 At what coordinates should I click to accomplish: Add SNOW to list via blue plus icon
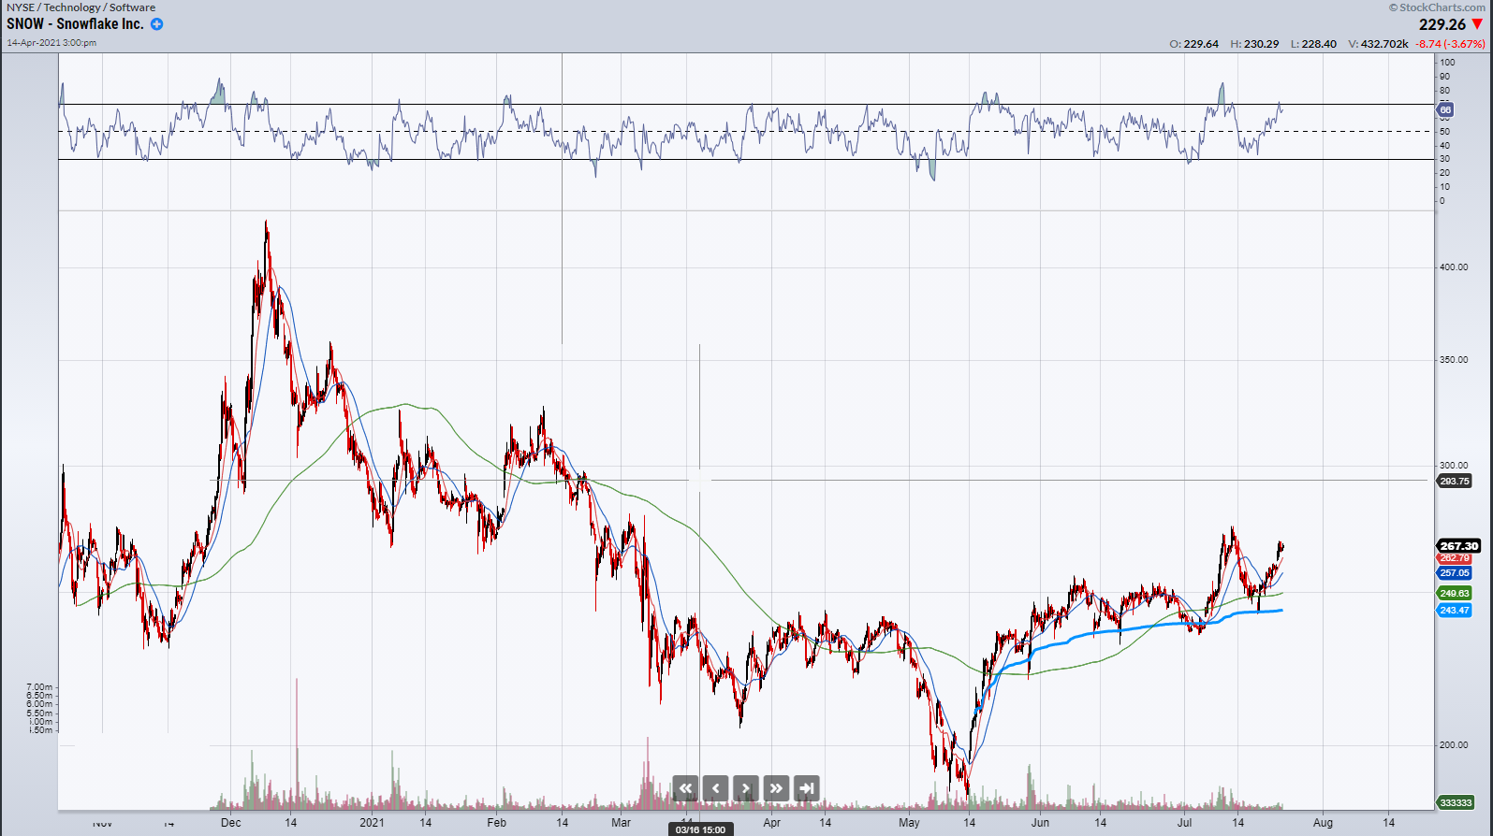157,24
